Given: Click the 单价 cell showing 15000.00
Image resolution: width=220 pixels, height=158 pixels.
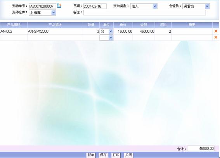Looking at the screenshot, I should 123,31.
